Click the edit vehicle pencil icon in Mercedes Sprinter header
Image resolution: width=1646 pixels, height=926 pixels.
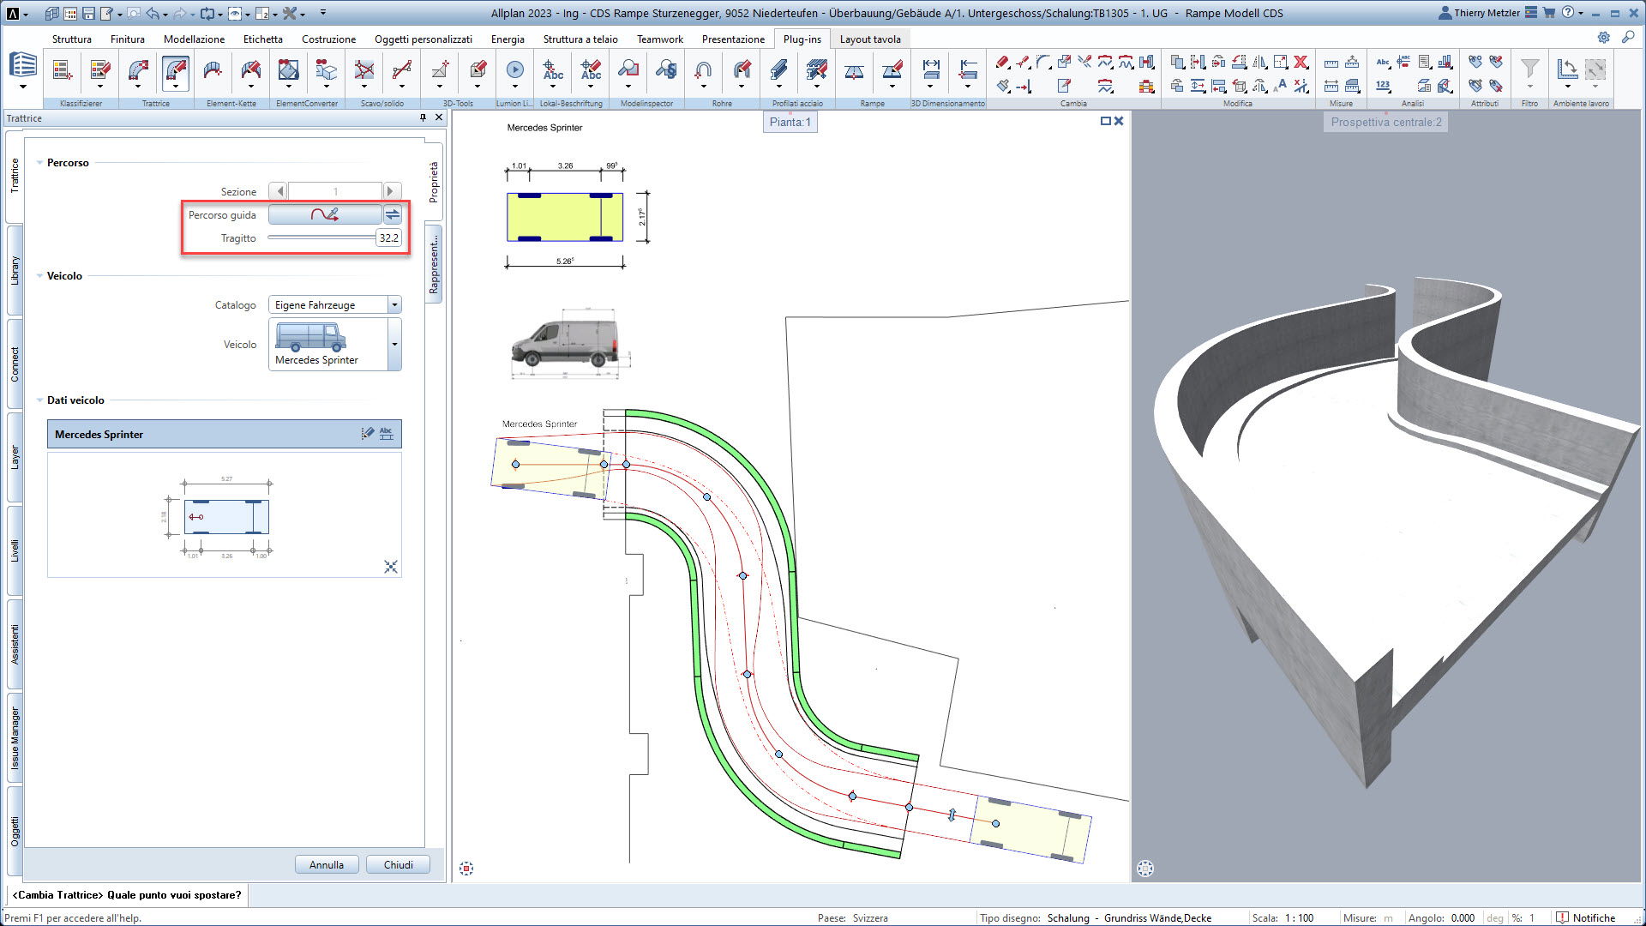tap(368, 434)
